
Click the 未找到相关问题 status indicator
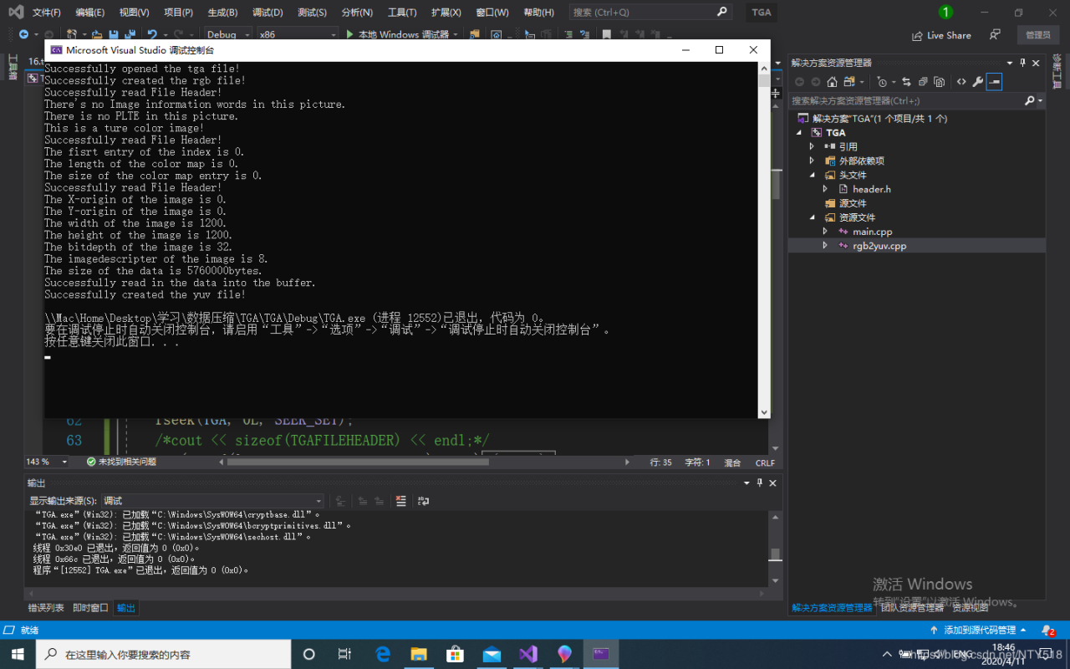(x=121, y=462)
